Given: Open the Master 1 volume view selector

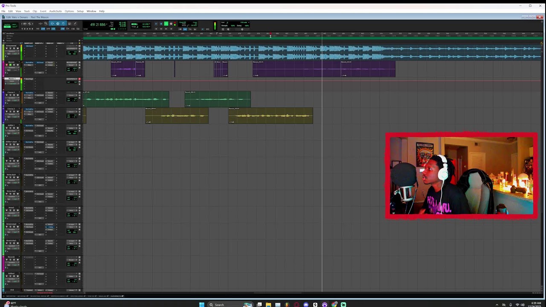Looking at the screenshot, I should 12,81.
